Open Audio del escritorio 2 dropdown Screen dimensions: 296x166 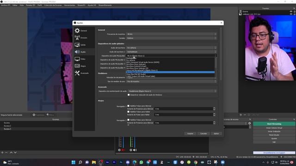click(x=172, y=52)
